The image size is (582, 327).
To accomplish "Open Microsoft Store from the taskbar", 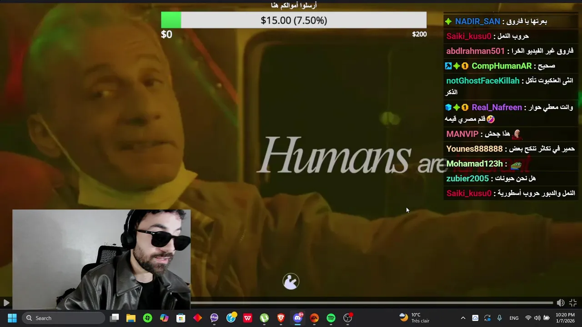I will [x=181, y=318].
